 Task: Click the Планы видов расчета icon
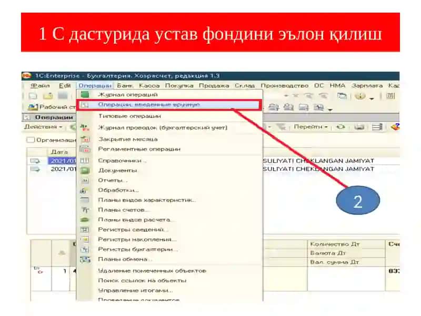(x=85, y=220)
